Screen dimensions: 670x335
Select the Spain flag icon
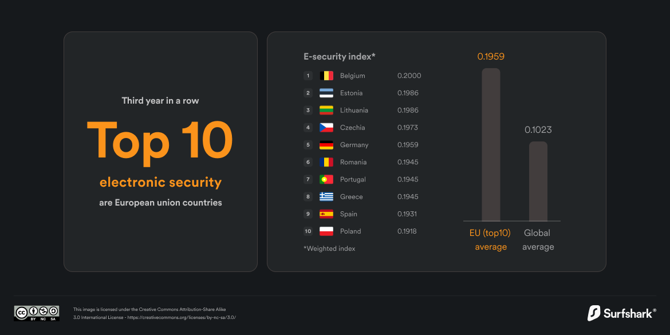click(x=326, y=214)
